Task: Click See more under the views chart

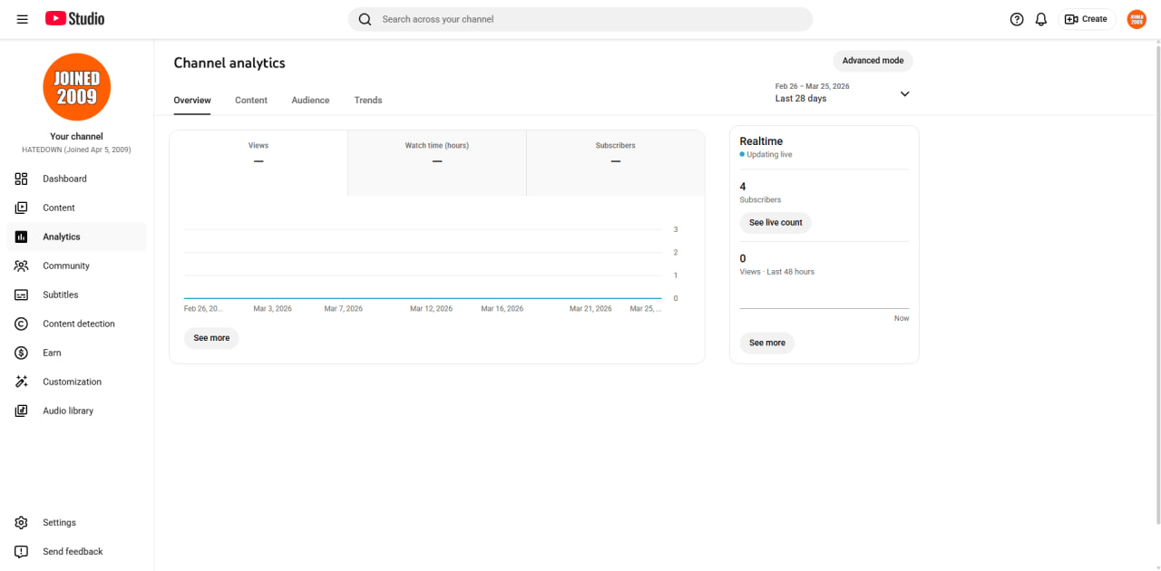Action: click(x=211, y=338)
